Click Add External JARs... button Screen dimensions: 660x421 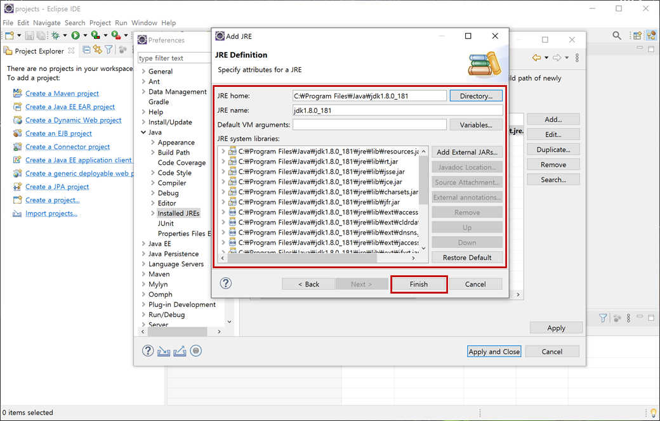(467, 152)
